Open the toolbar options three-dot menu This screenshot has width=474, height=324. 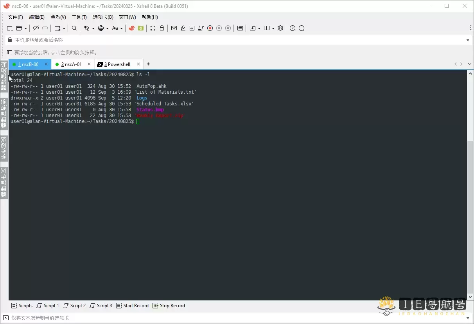pyautogui.click(x=471, y=28)
